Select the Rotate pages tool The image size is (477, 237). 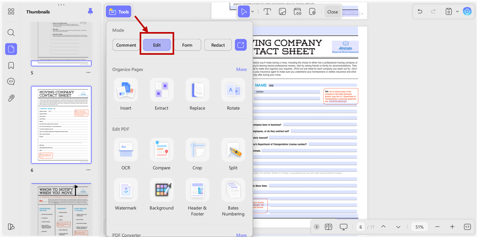(233, 95)
